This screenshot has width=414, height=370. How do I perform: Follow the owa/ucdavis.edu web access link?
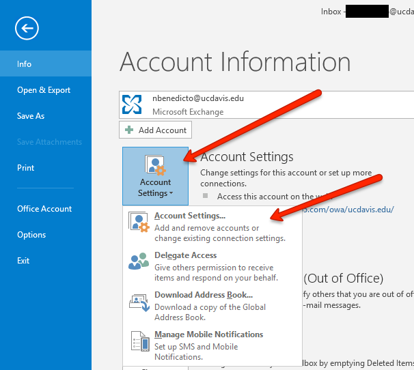click(x=348, y=210)
